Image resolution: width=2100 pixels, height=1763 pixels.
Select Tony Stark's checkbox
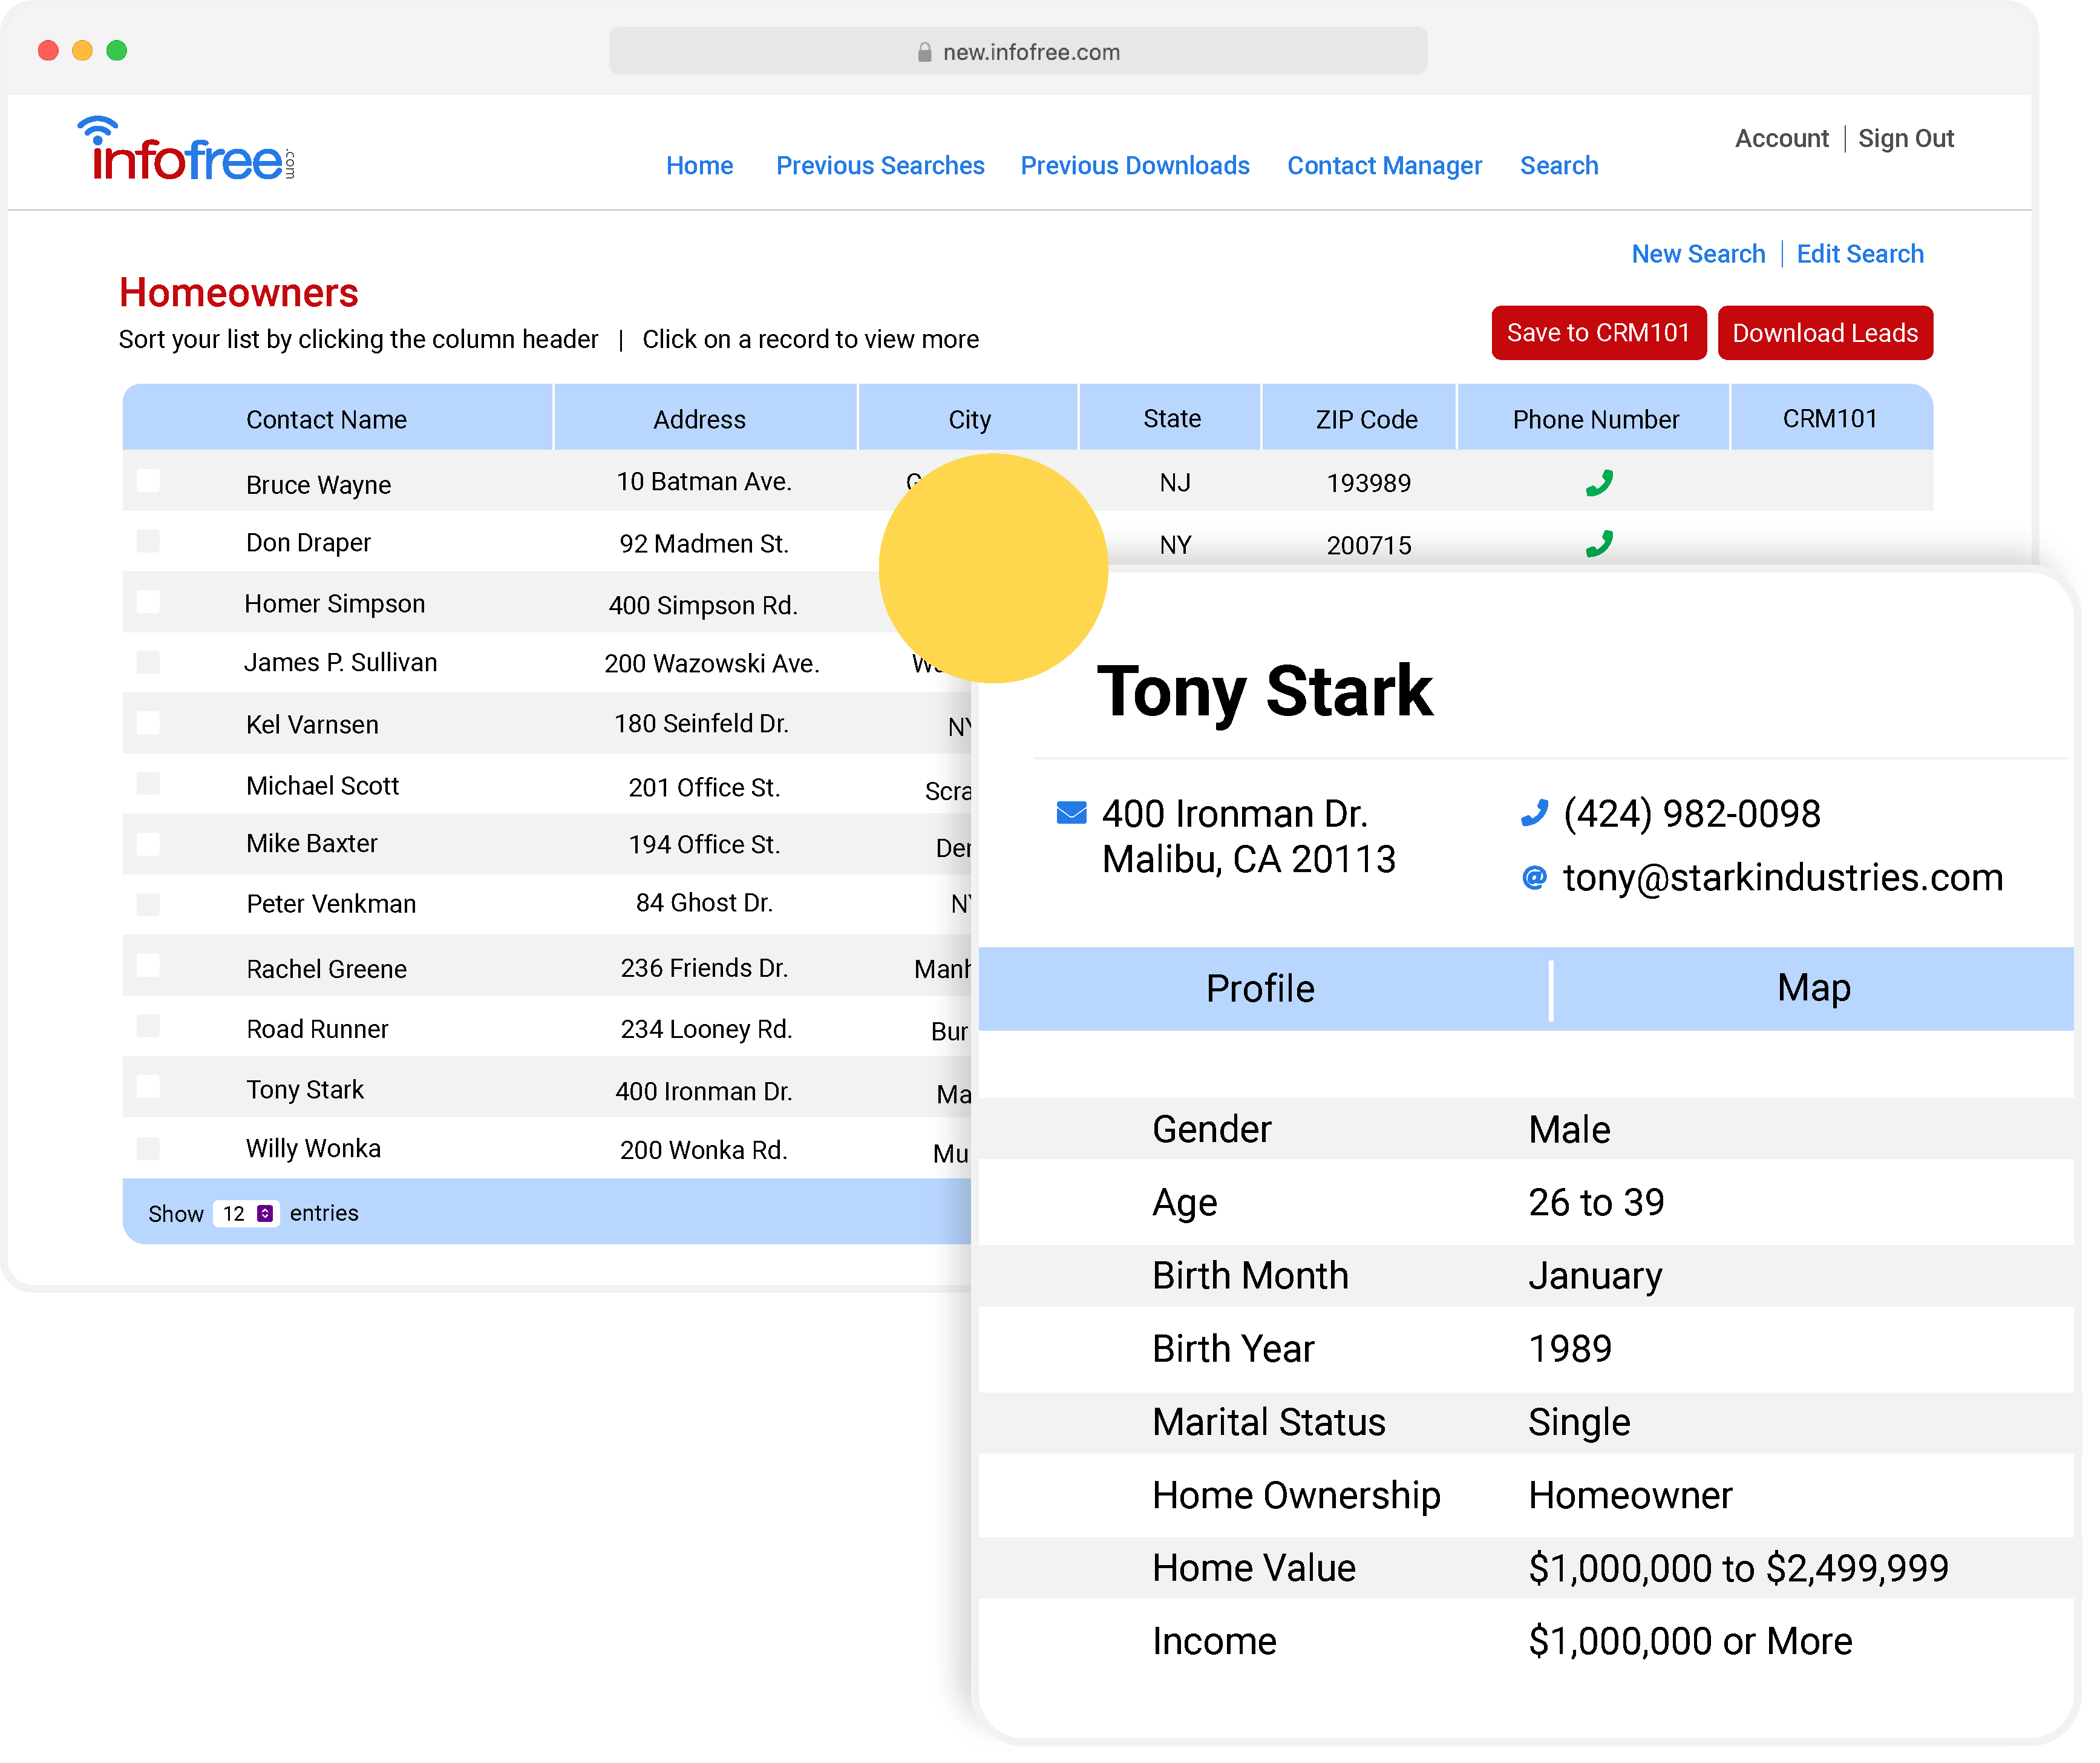tap(148, 1086)
